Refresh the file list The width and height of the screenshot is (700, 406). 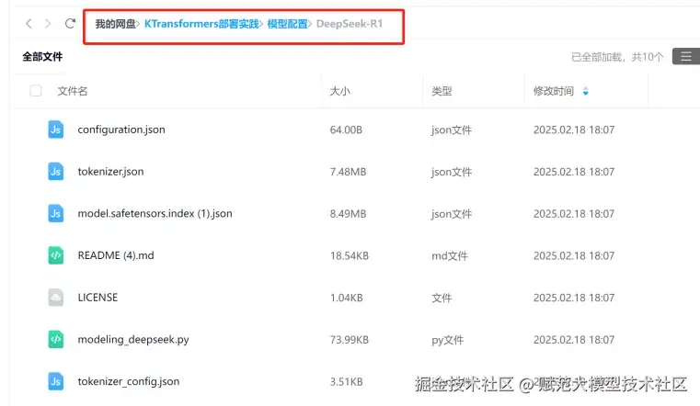pyautogui.click(x=70, y=23)
